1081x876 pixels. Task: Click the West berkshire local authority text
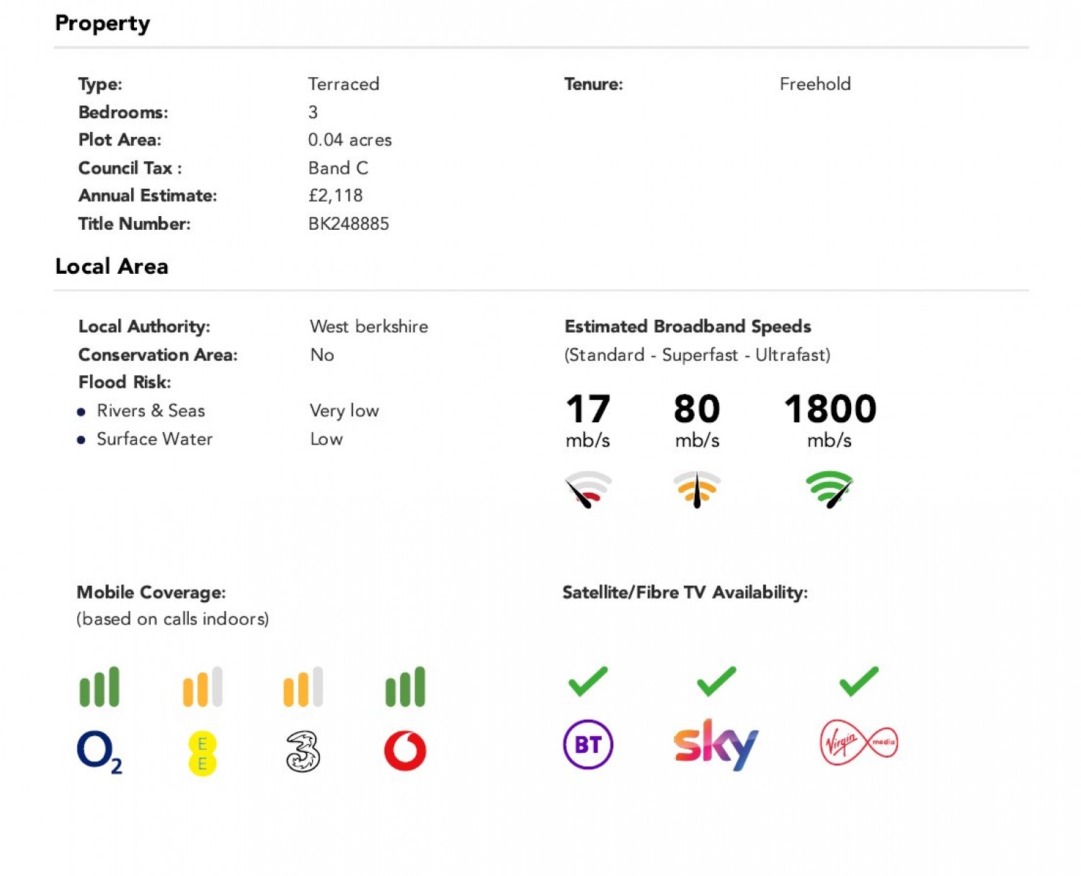tap(369, 326)
